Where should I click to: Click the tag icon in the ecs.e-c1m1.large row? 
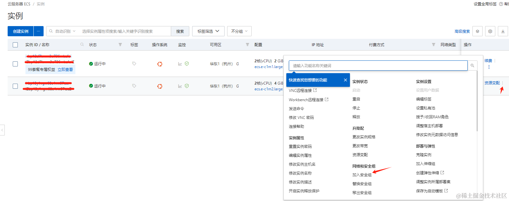click(x=134, y=64)
